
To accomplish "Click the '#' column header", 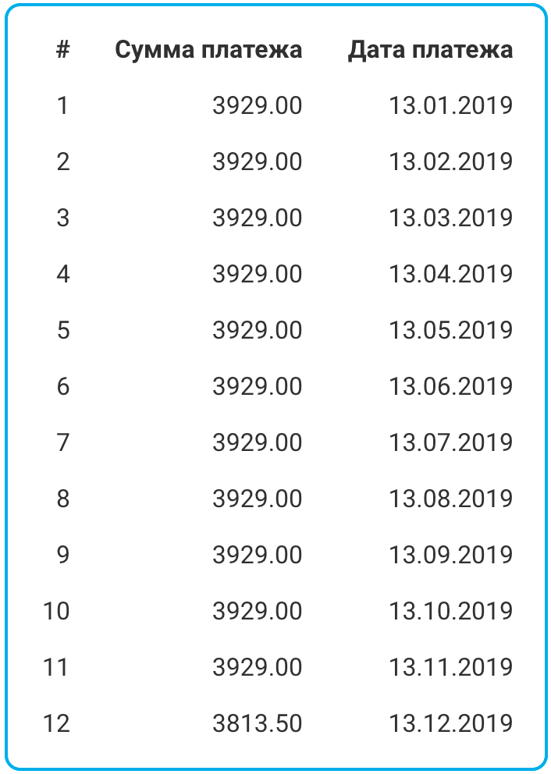I will pos(62,49).
